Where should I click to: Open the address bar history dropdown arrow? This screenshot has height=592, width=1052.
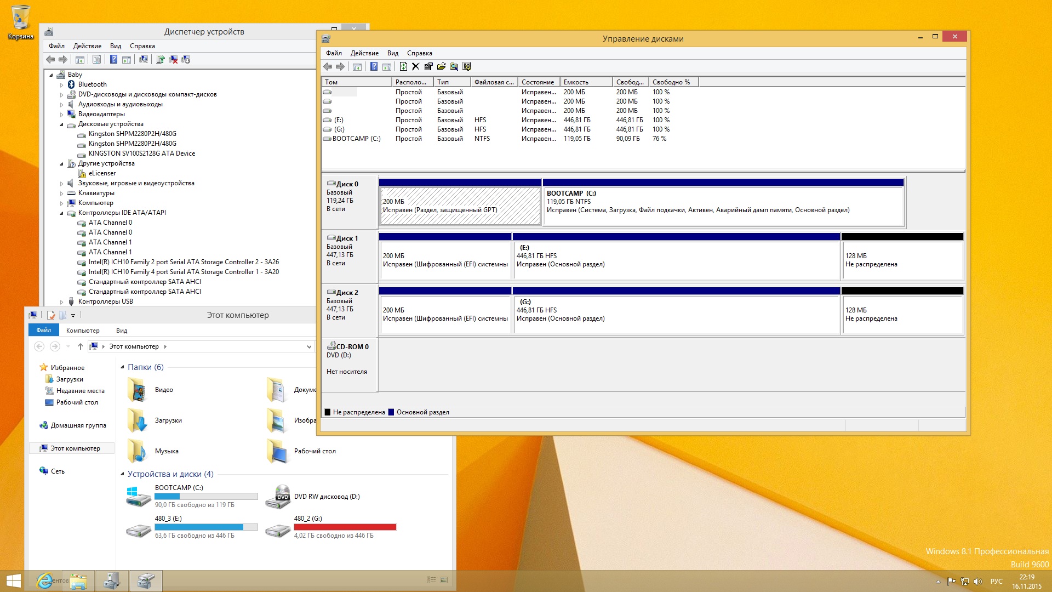tap(309, 346)
